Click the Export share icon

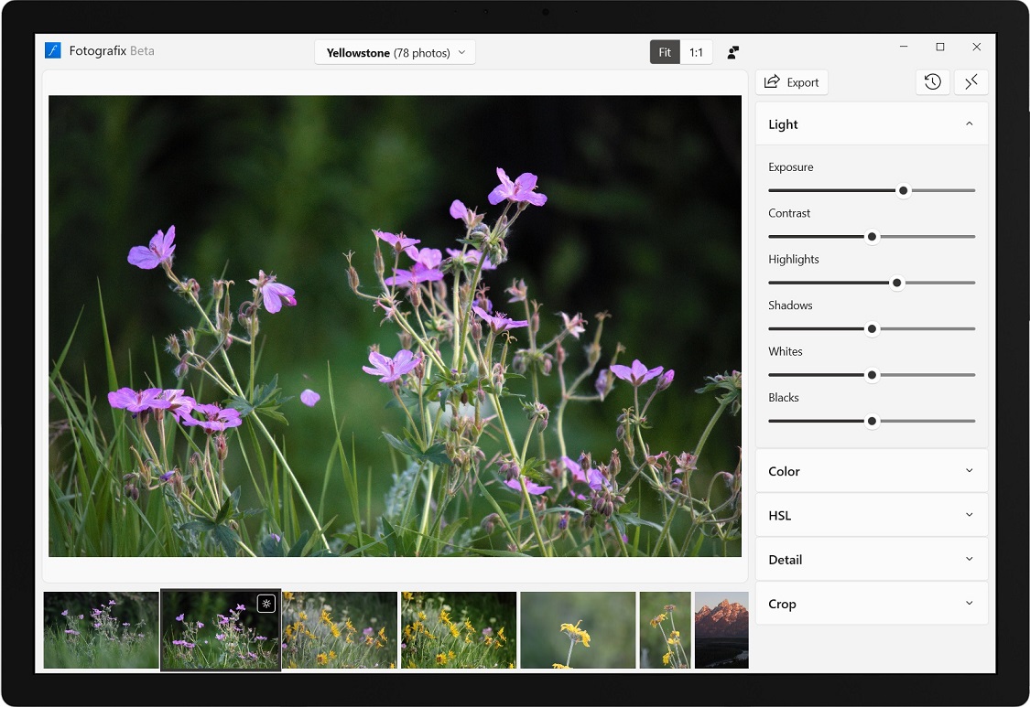pyautogui.click(x=772, y=81)
